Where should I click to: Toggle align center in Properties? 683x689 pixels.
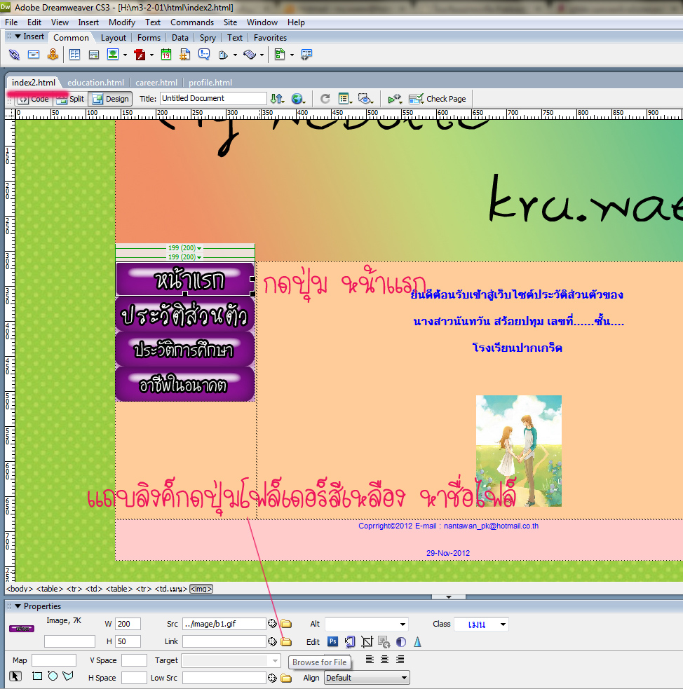pyautogui.click(x=384, y=660)
